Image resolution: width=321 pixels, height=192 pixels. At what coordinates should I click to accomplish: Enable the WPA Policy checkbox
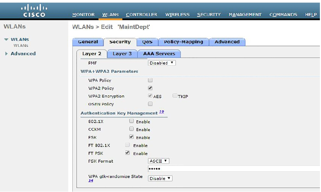click(x=150, y=80)
